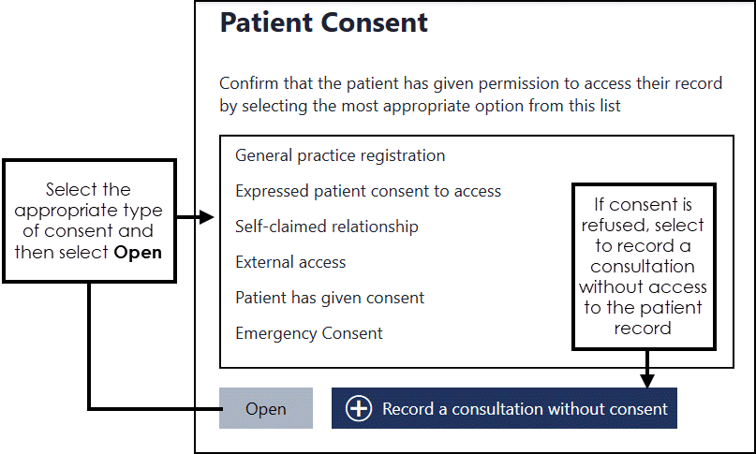Click the Patient Consent heading
Screen dimensions: 756x454
point(323,22)
